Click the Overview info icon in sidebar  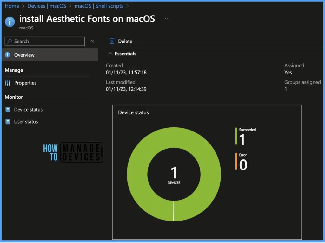point(8,55)
